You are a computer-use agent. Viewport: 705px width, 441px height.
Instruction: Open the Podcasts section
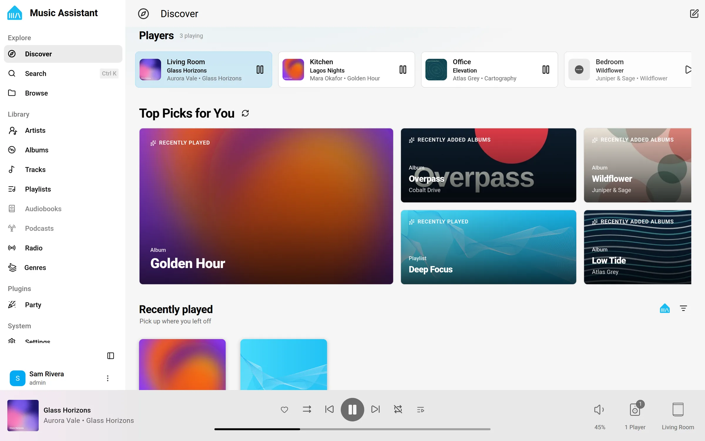63,228
